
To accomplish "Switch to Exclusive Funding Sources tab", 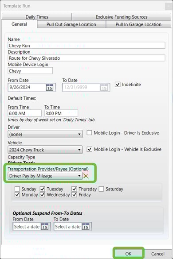I will [x=122, y=17].
